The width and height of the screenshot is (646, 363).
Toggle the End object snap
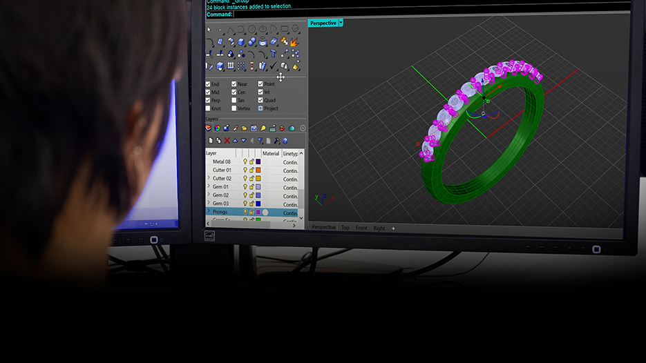(208, 84)
